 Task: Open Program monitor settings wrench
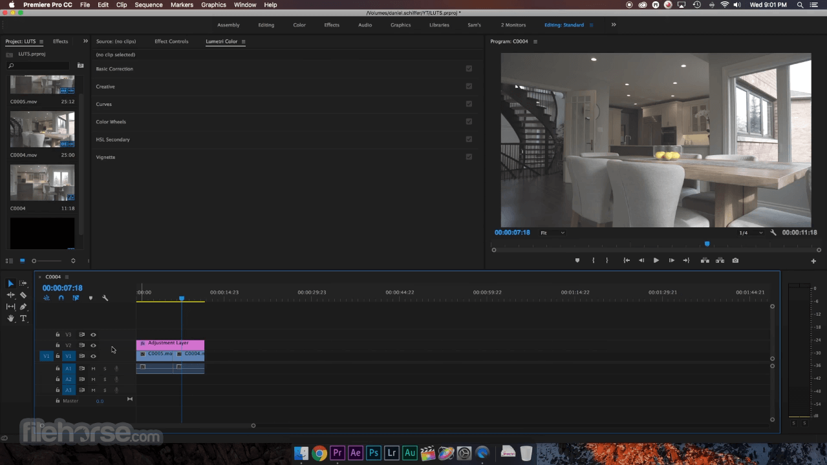[x=773, y=232]
